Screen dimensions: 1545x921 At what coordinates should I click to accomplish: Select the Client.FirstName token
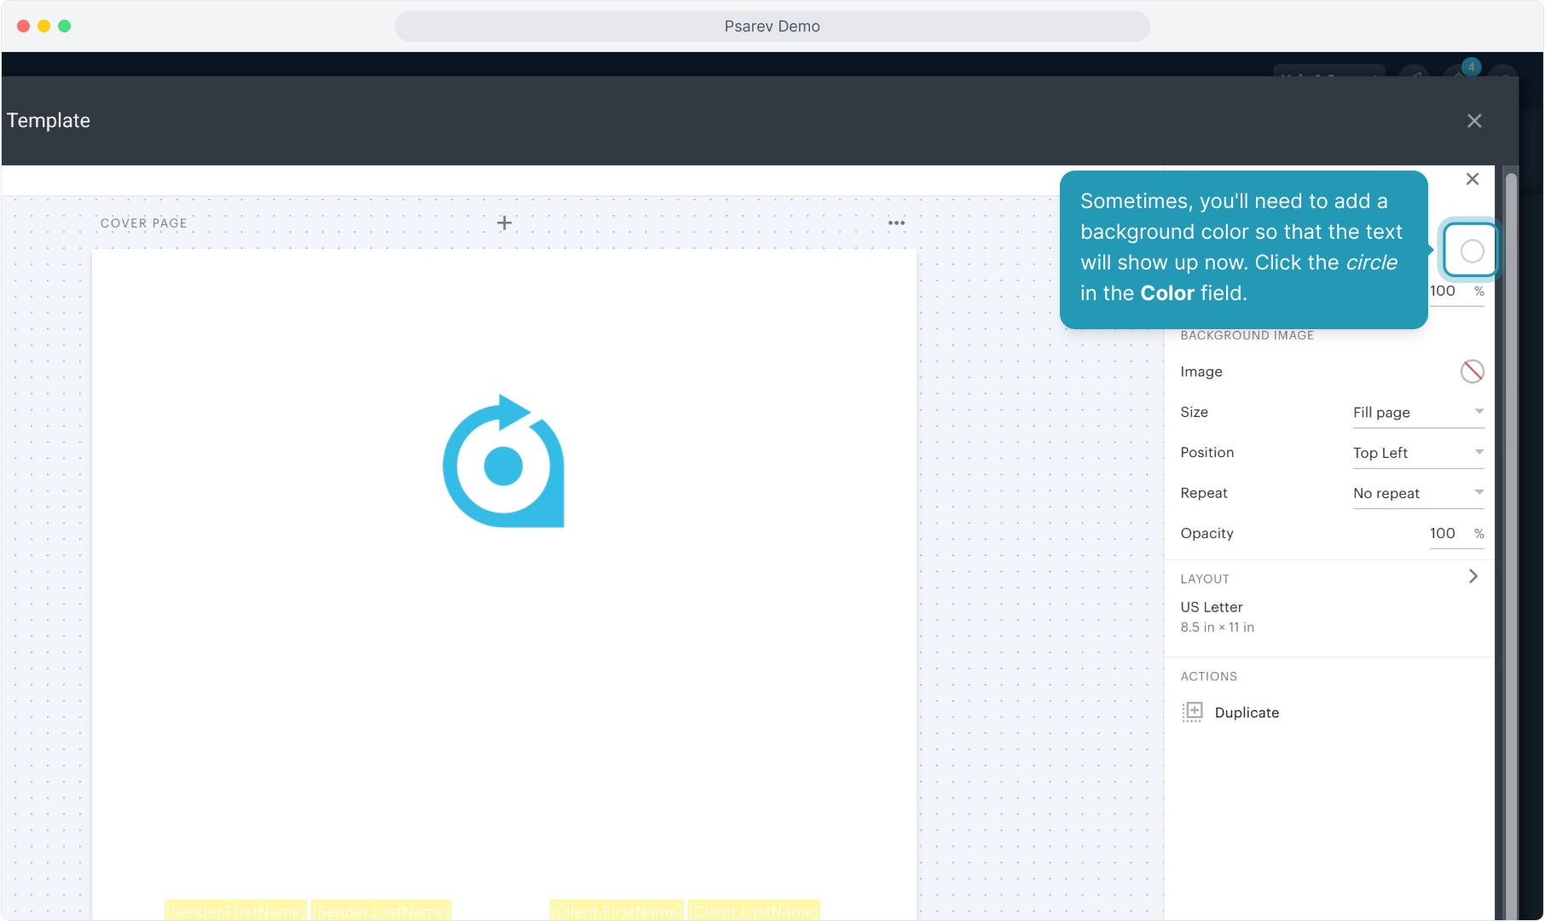[x=616, y=911]
